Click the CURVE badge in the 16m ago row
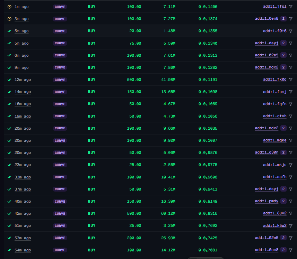 tap(60, 104)
